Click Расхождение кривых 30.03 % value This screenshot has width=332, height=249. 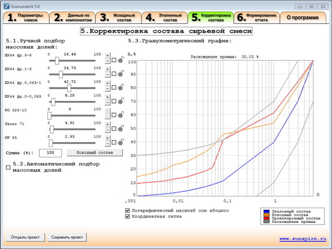[x=250, y=57]
